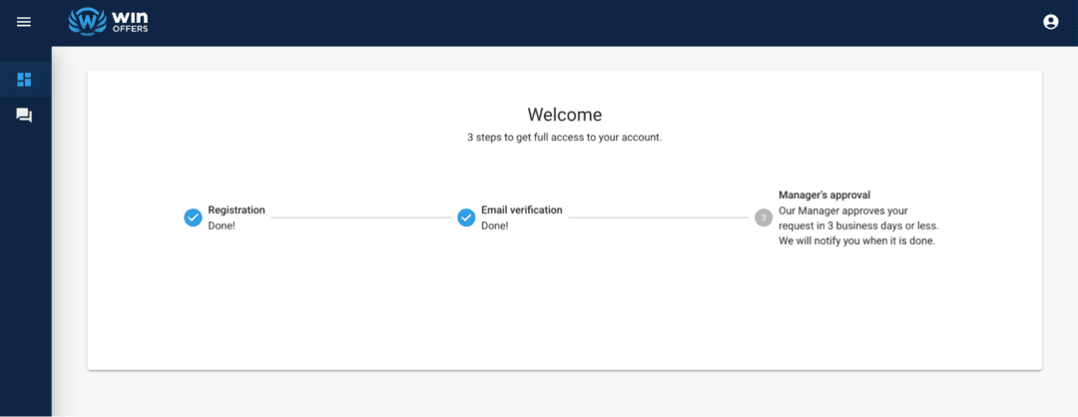Click the step 3 number circle

(764, 217)
